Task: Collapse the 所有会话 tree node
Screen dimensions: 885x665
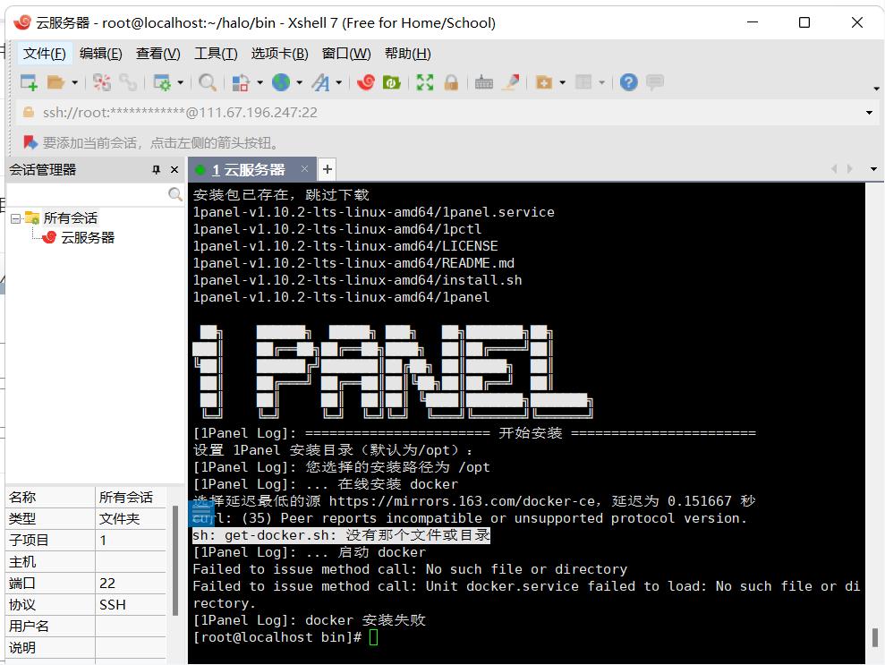Action: tap(16, 217)
